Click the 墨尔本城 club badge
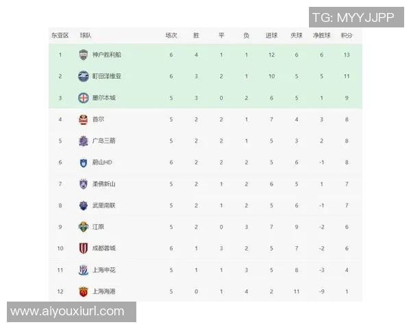The width and height of the screenshot is (411, 329). (x=83, y=98)
